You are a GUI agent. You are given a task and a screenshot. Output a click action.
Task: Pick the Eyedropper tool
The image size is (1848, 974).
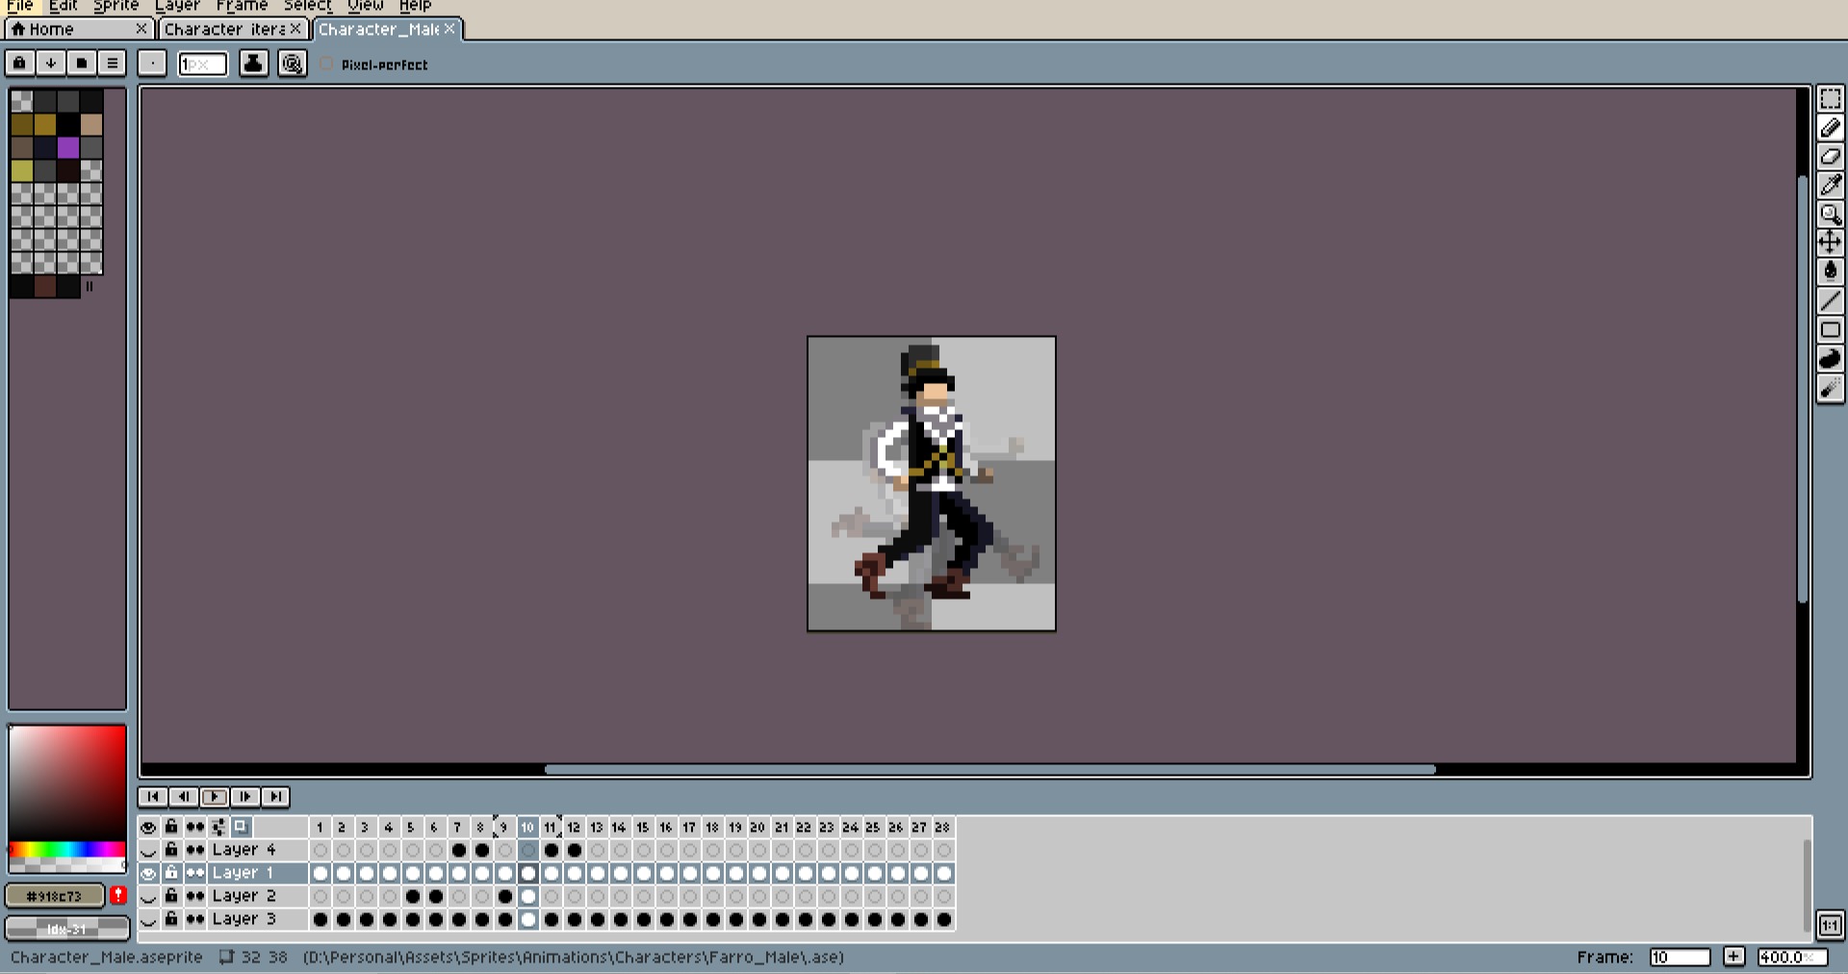click(x=1830, y=185)
